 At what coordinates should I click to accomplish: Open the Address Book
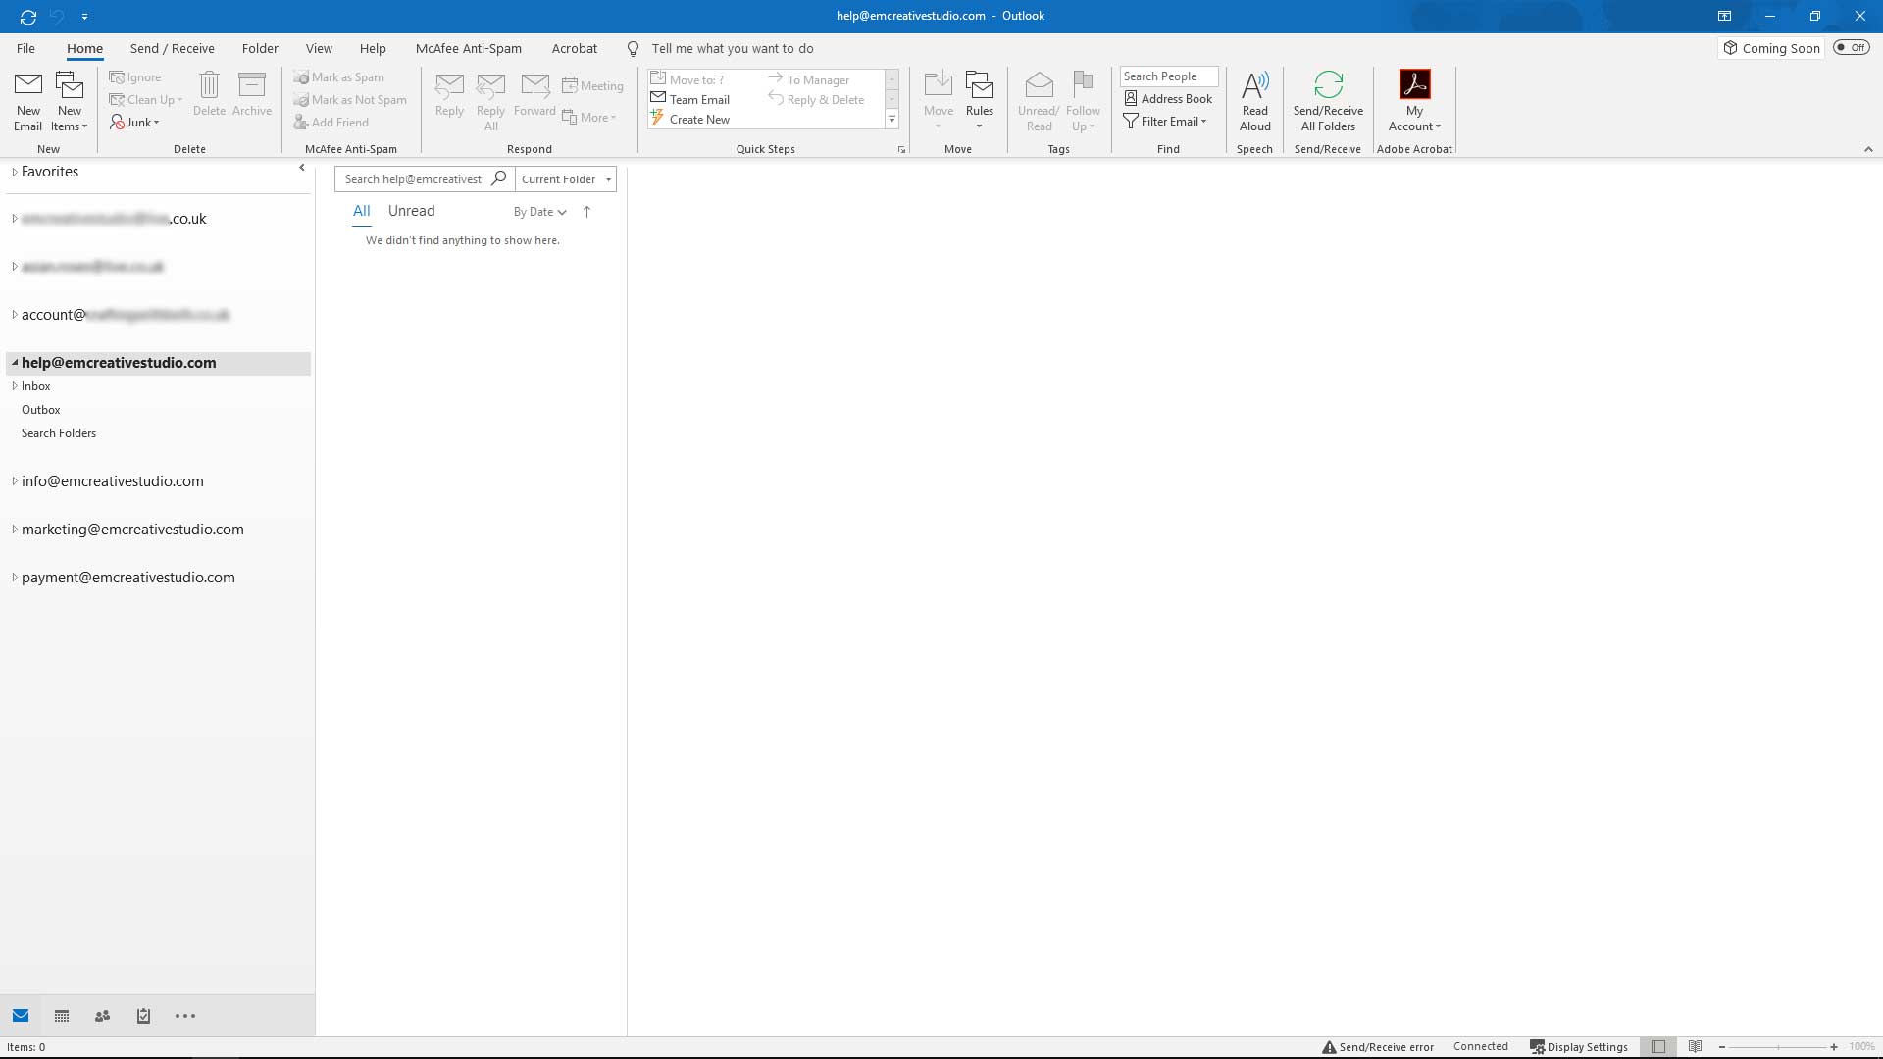(x=1168, y=99)
